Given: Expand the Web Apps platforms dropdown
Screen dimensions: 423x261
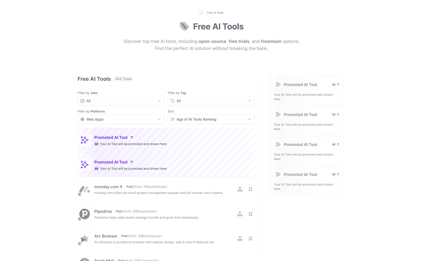Looking at the screenshot, I should click(x=121, y=119).
